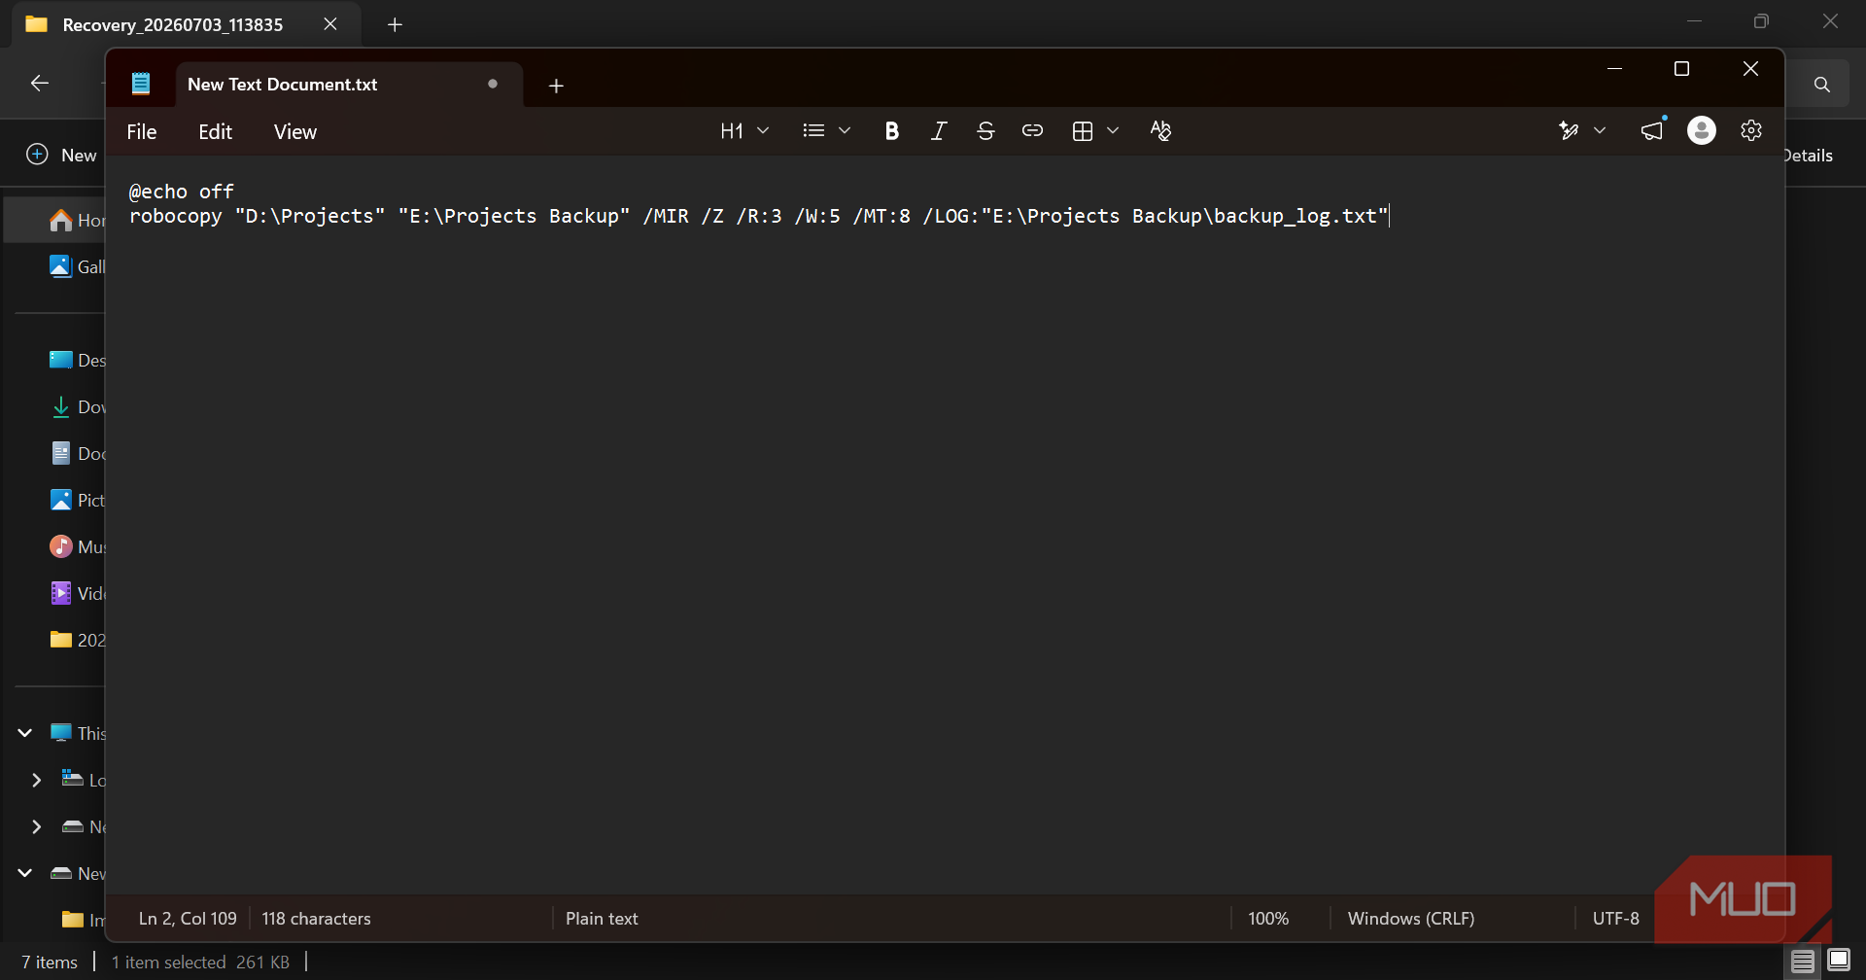1866x980 pixels.
Task: Open the AI rewrite pen icon
Action: click(1568, 131)
